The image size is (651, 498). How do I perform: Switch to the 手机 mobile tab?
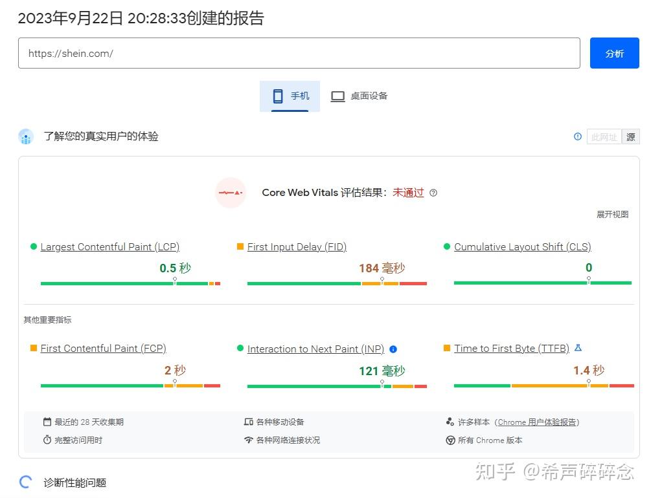point(290,96)
